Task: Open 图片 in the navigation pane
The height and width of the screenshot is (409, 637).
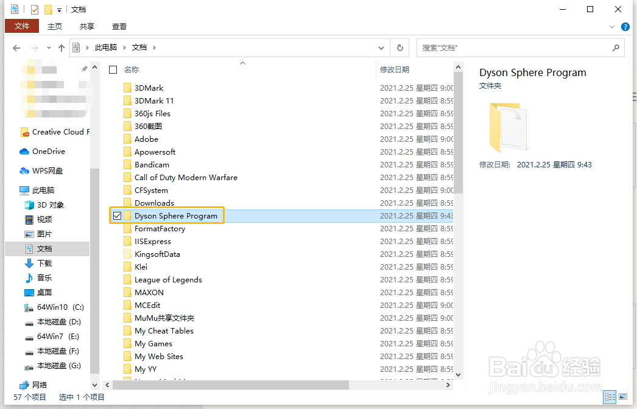Action: coord(38,234)
